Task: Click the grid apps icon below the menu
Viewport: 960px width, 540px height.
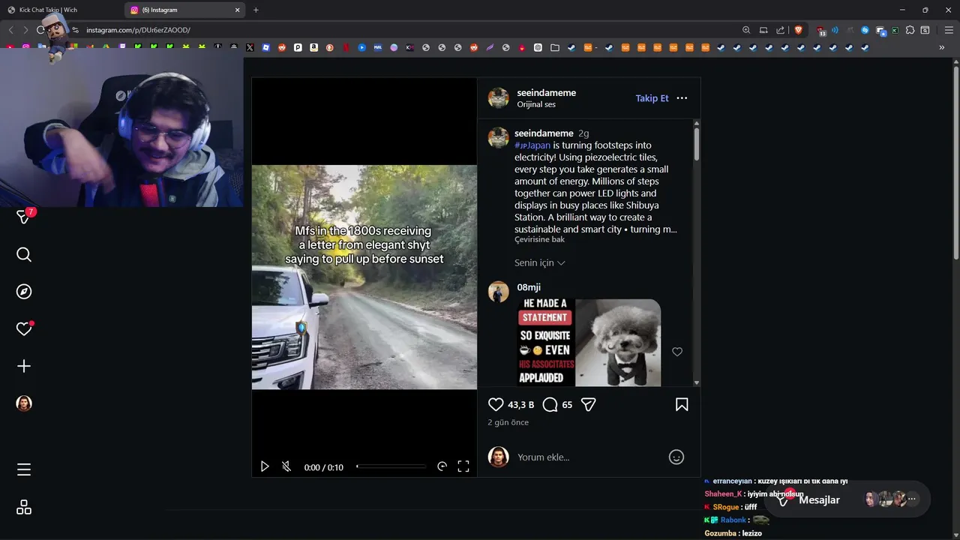Action: [24, 508]
